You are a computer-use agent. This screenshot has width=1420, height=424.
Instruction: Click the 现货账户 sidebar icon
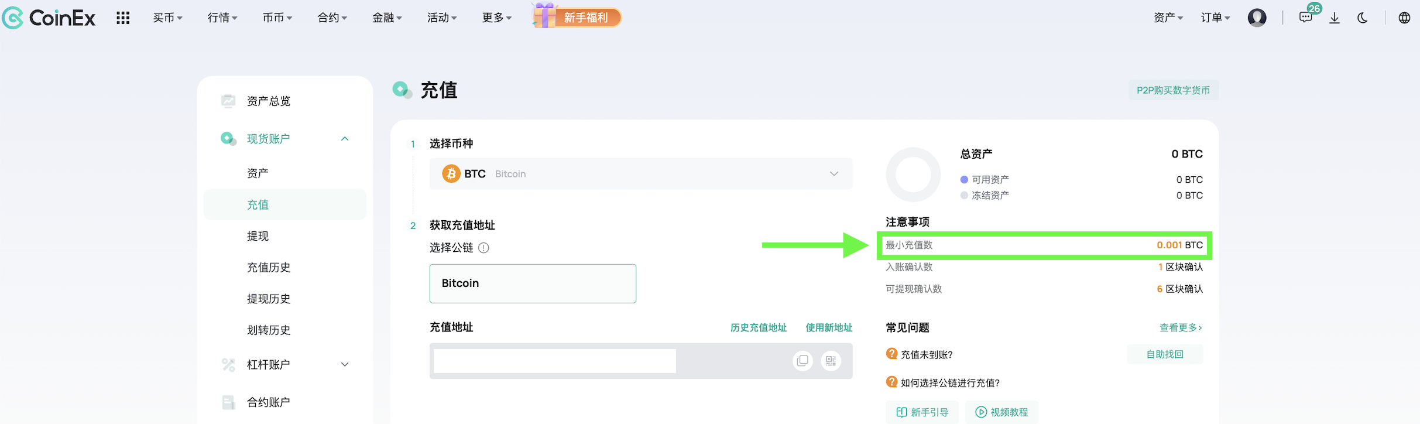[228, 139]
